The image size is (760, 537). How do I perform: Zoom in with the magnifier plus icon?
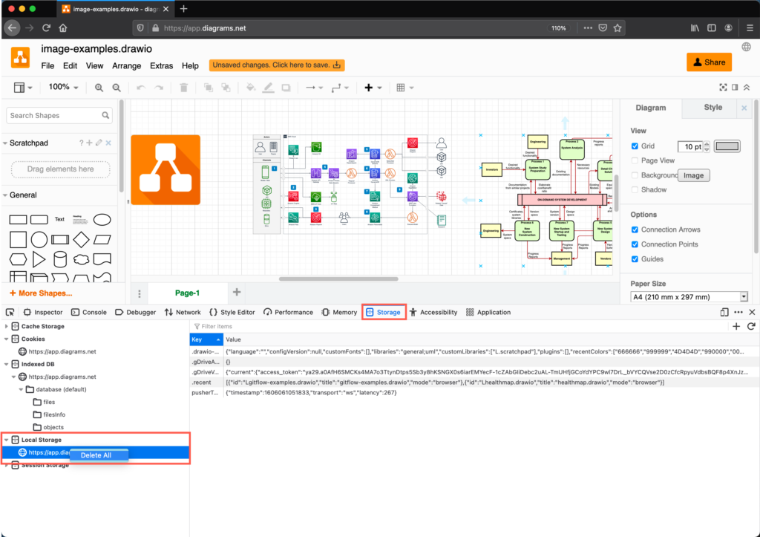tap(99, 88)
